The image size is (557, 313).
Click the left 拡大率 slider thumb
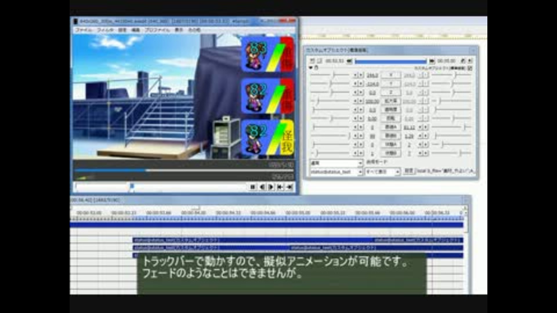coord(317,101)
